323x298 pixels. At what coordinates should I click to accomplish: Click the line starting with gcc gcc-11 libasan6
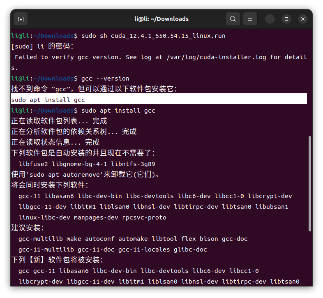pyautogui.click(x=138, y=271)
